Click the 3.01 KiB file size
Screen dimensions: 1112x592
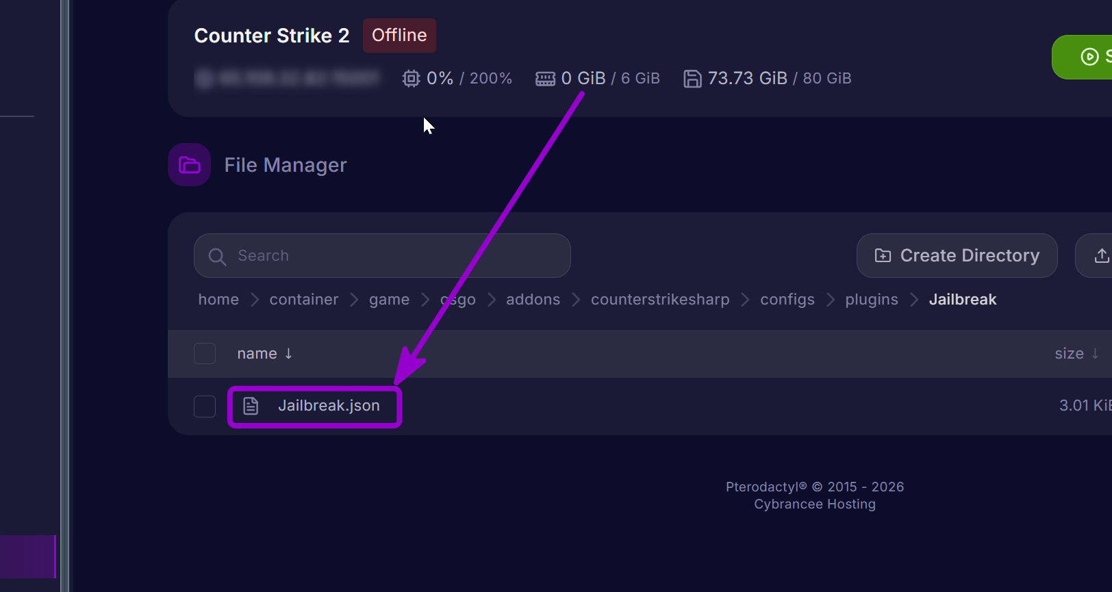[x=1085, y=406]
